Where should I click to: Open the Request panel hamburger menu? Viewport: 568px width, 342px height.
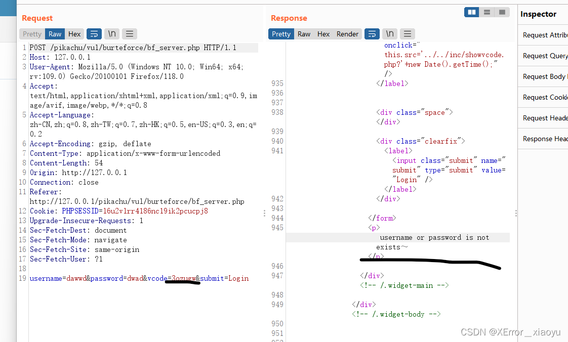click(130, 34)
